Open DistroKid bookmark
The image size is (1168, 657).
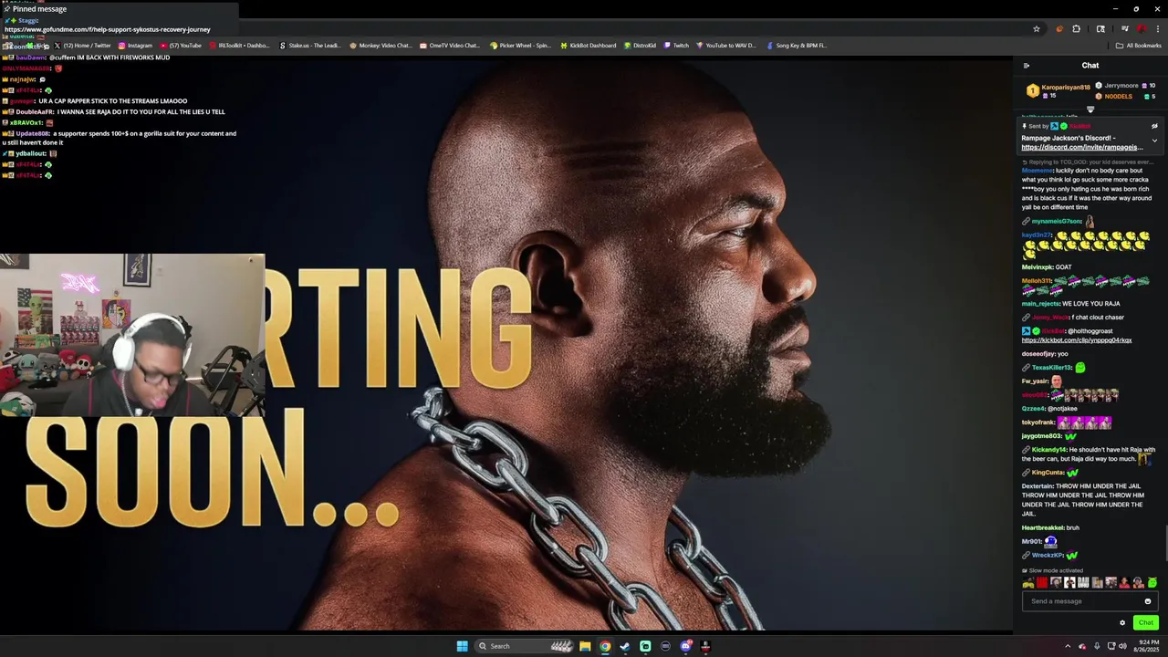[x=641, y=46]
